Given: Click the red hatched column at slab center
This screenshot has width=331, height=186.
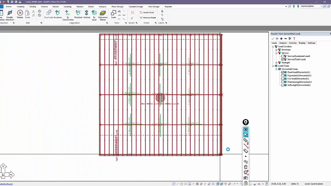Looking at the screenshot, I should click(x=160, y=98).
